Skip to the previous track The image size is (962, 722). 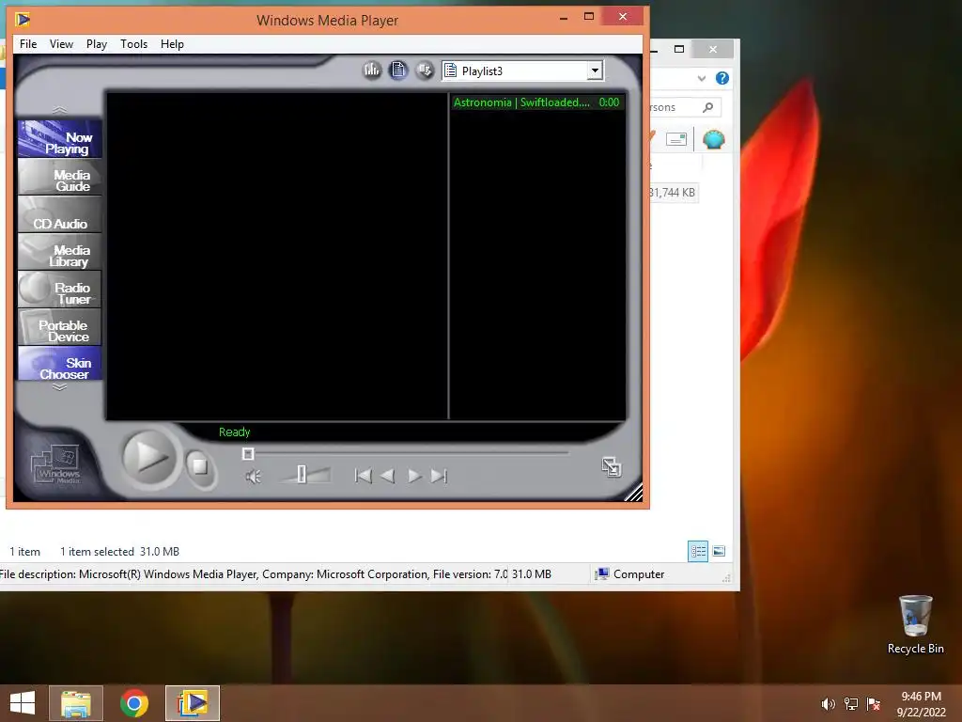(364, 476)
